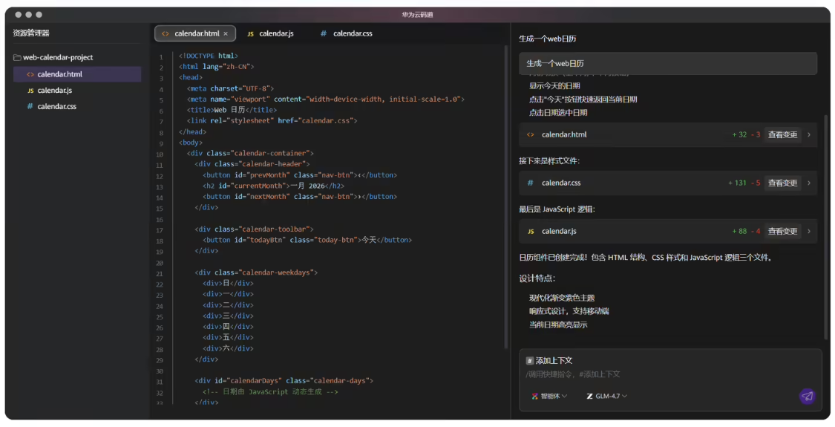Click 查看变更 for calendar.css
The height and width of the screenshot is (427, 835).
point(782,183)
